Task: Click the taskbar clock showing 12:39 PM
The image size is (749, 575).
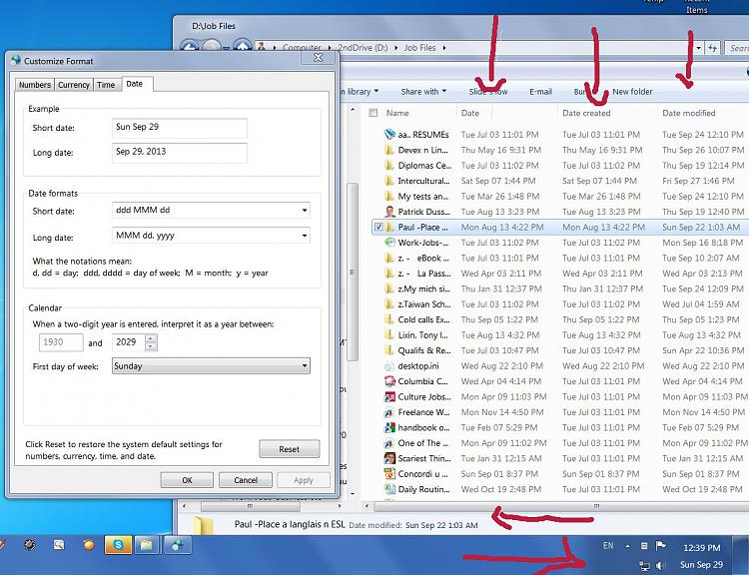Action: click(x=701, y=548)
